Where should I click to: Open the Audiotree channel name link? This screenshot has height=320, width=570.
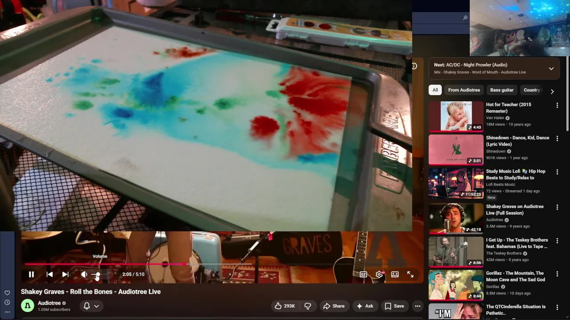(49, 303)
